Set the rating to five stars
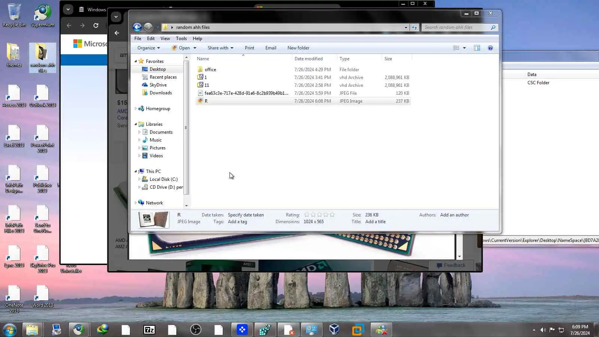599x337 pixels. point(332,215)
